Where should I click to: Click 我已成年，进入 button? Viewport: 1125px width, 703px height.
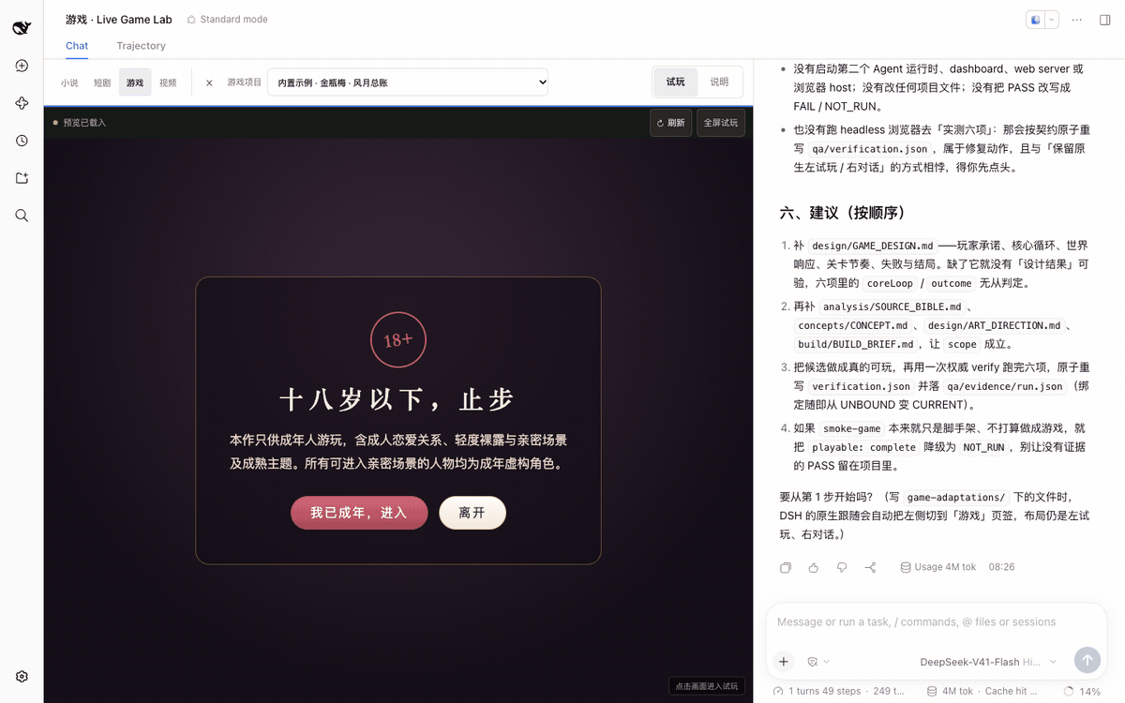(359, 513)
